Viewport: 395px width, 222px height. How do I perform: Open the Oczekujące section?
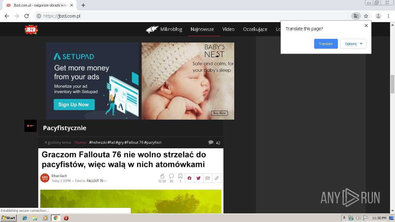255,29
